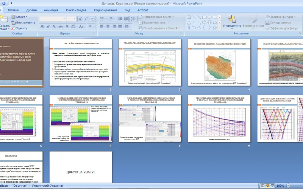Screen dimensions: 303x189
Task: Toggle strikethrough (abe) formatting
Action: (x=61, y=26)
